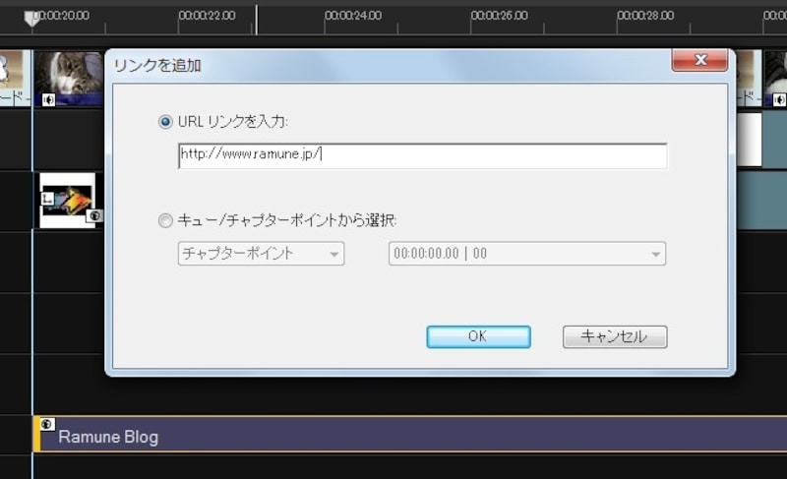Choose the URL リンクを入力 radio option
Viewport: 787px width, 479px height.
click(x=165, y=122)
